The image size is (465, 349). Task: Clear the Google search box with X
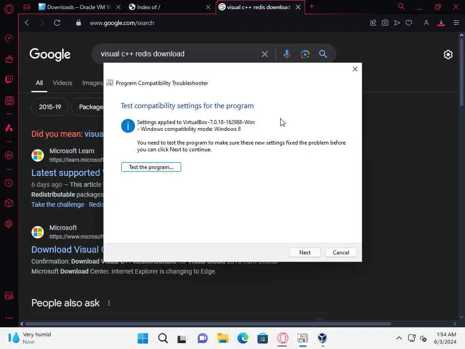tap(265, 54)
